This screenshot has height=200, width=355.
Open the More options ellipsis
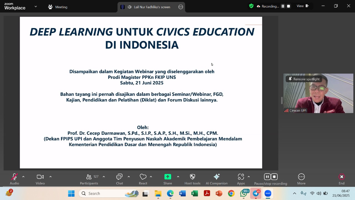click(x=301, y=179)
